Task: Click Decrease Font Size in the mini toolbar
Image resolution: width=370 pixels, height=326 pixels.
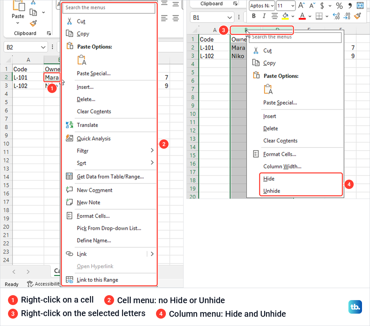Action: (x=312, y=6)
